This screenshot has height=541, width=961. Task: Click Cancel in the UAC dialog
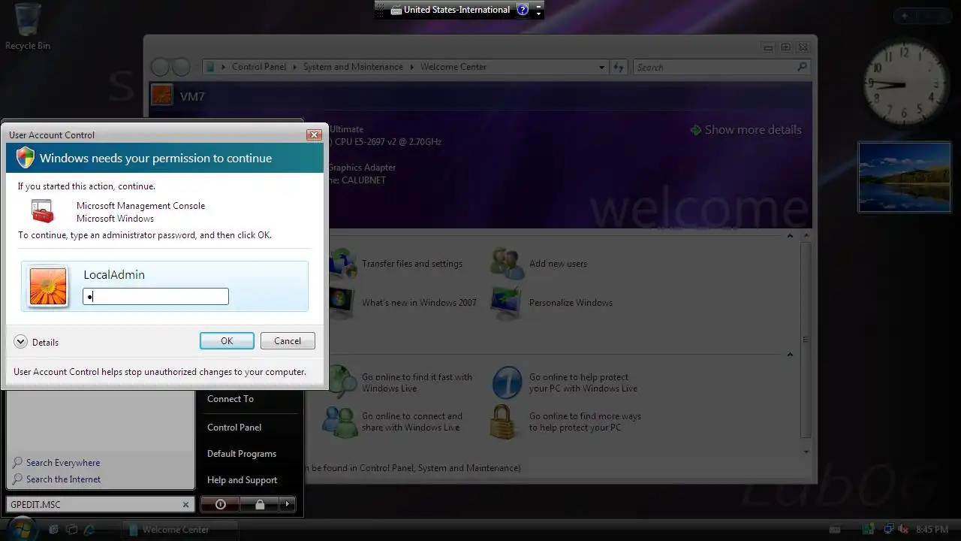tap(288, 340)
